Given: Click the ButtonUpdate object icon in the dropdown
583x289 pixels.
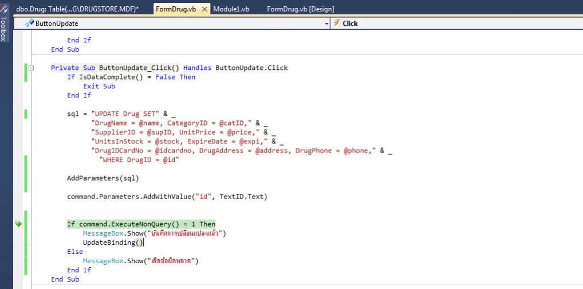Looking at the screenshot, I should pyautogui.click(x=29, y=23).
